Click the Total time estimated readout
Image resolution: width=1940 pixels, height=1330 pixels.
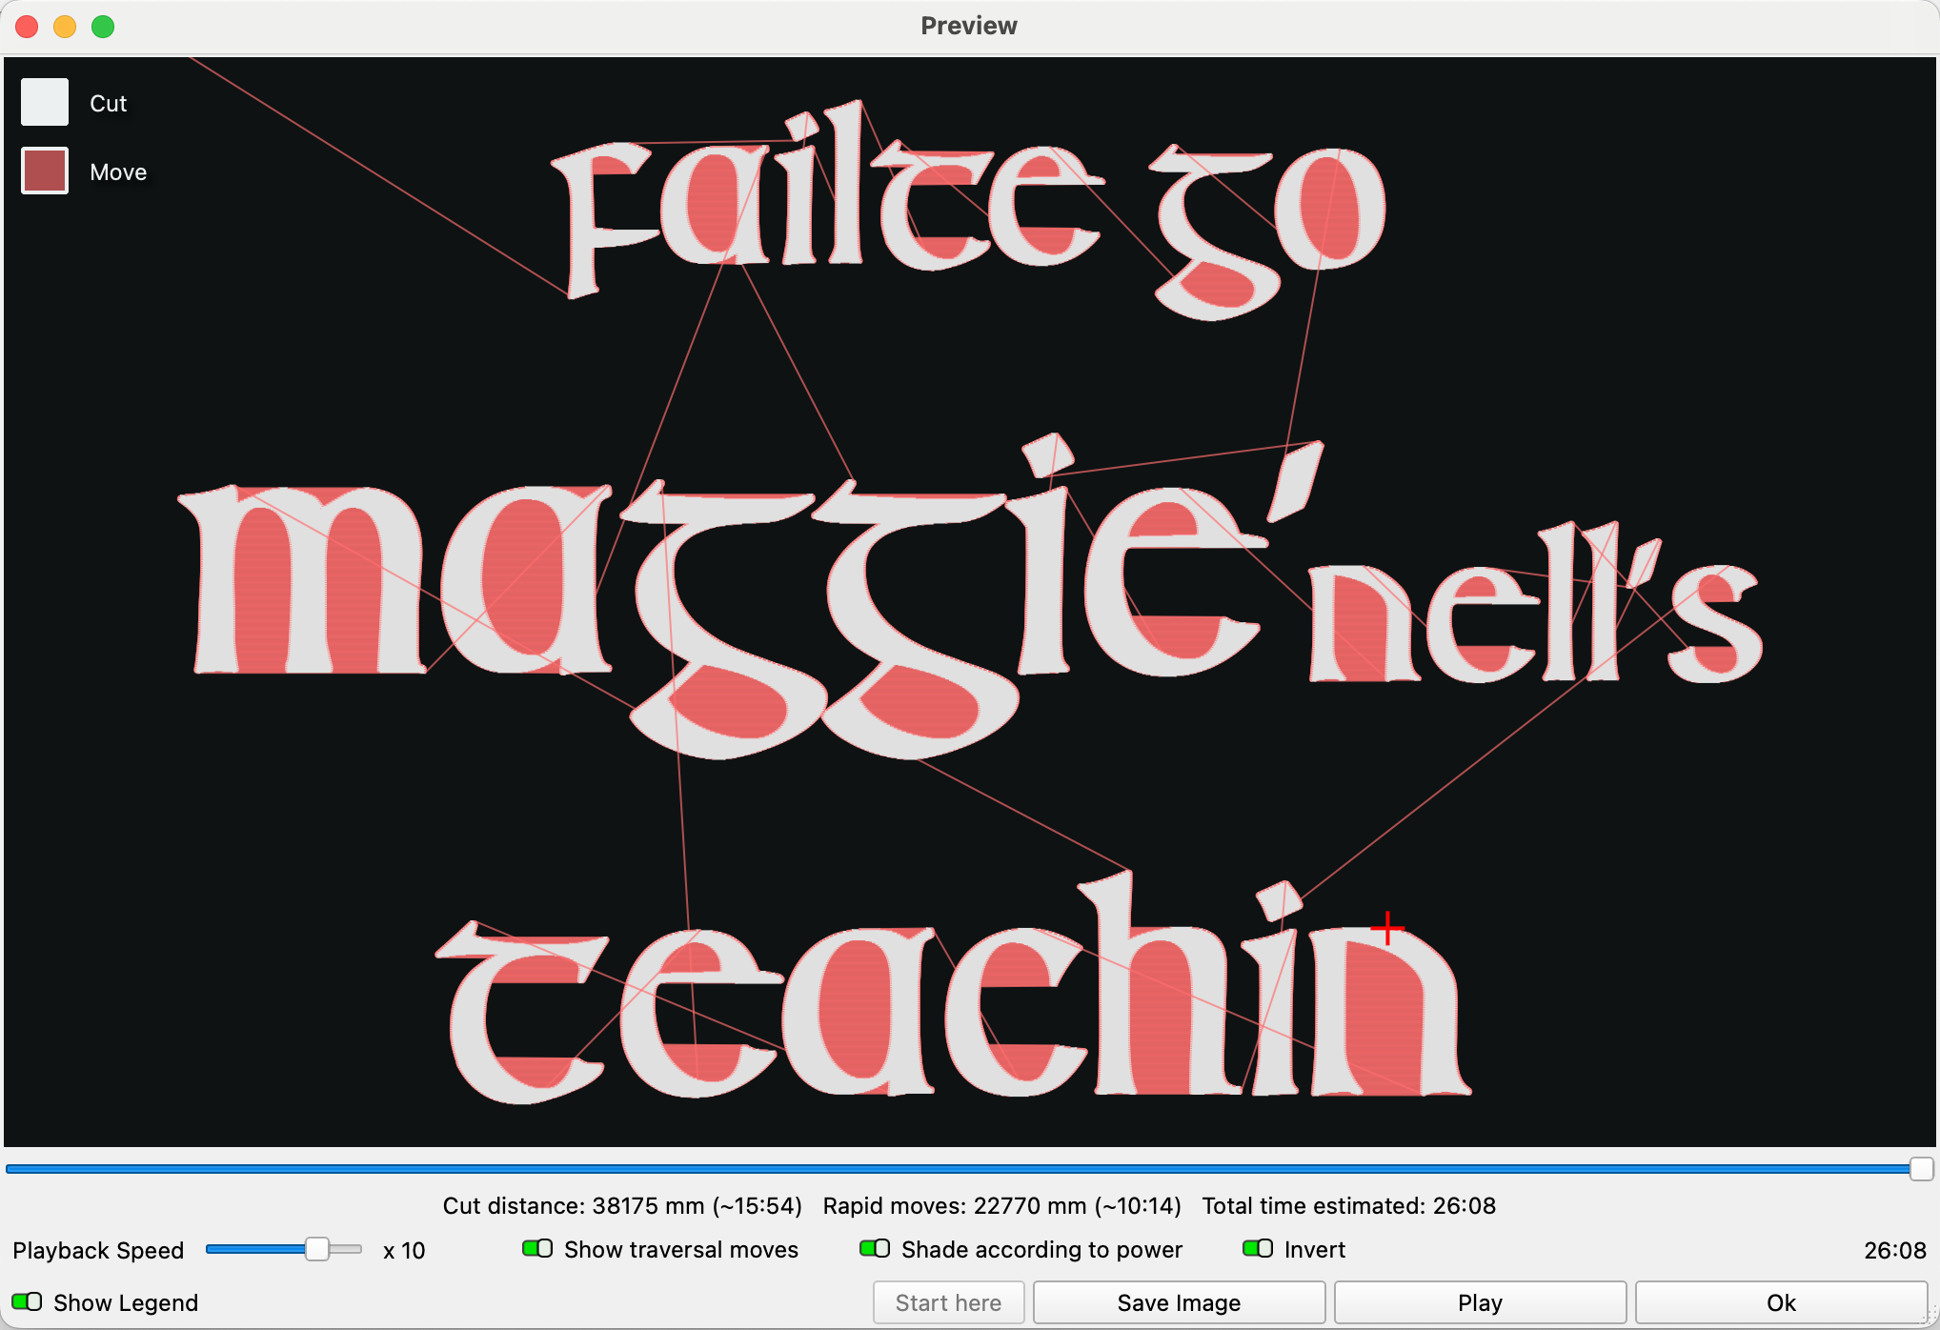1348,1205
